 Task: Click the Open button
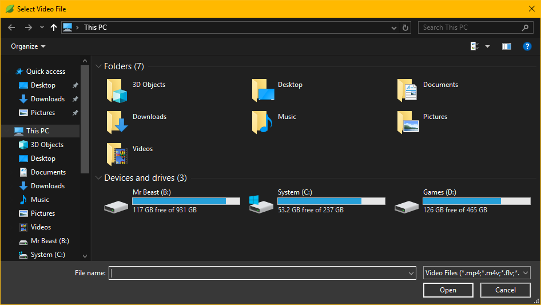(x=448, y=290)
